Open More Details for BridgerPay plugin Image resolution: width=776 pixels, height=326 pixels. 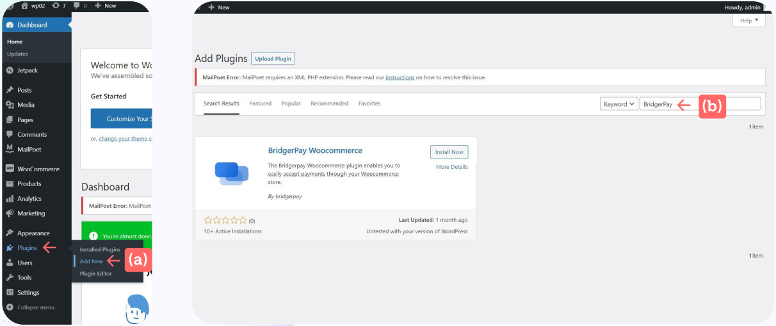pos(452,167)
